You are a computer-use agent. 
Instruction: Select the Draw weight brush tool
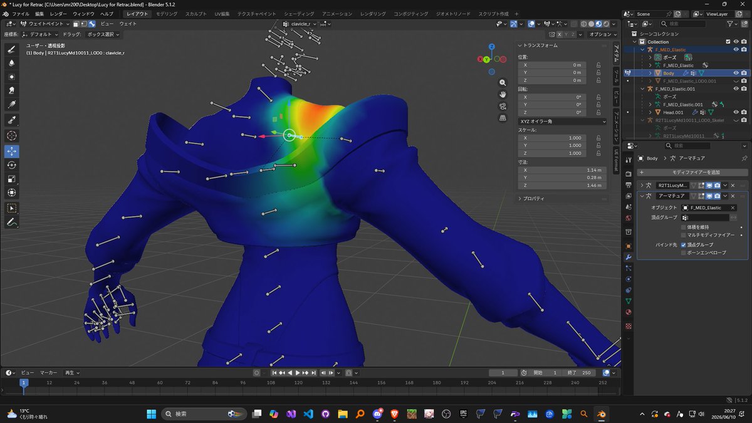[12, 49]
